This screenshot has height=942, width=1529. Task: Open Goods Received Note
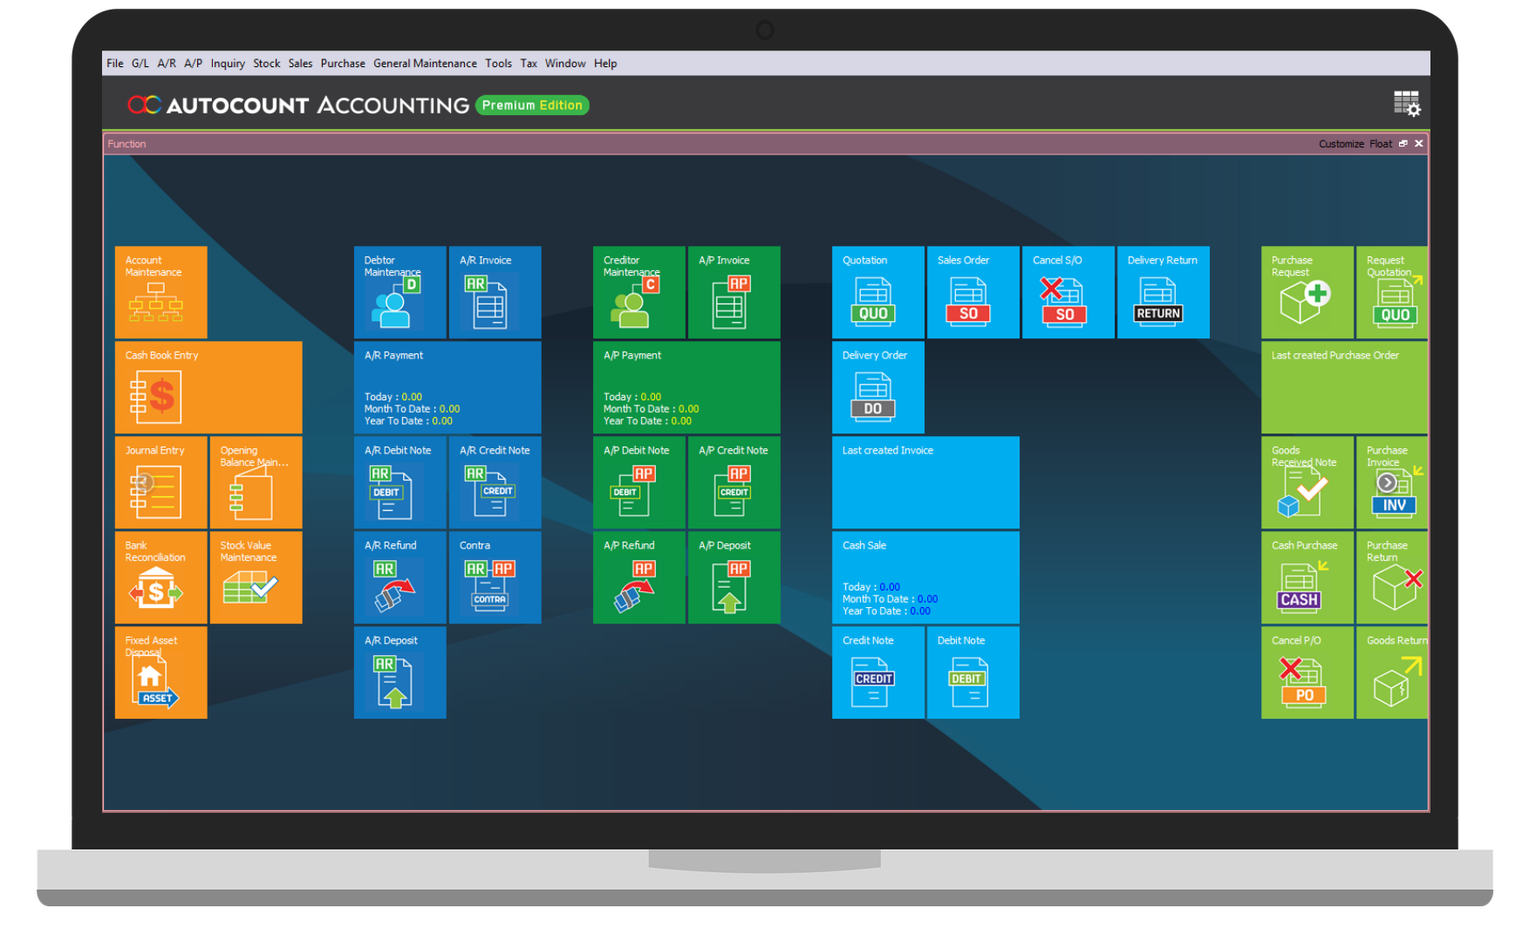point(1306,482)
